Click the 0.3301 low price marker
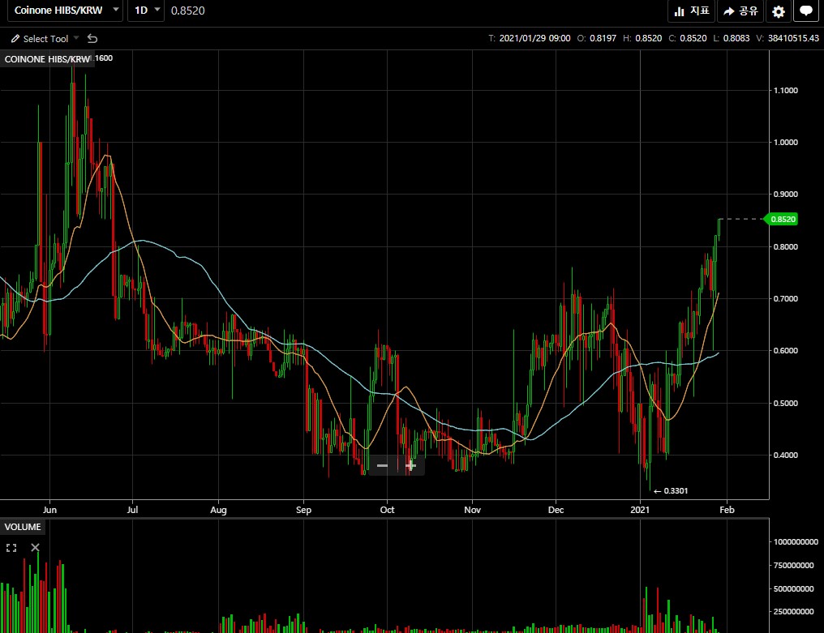The image size is (824, 633). [671, 490]
